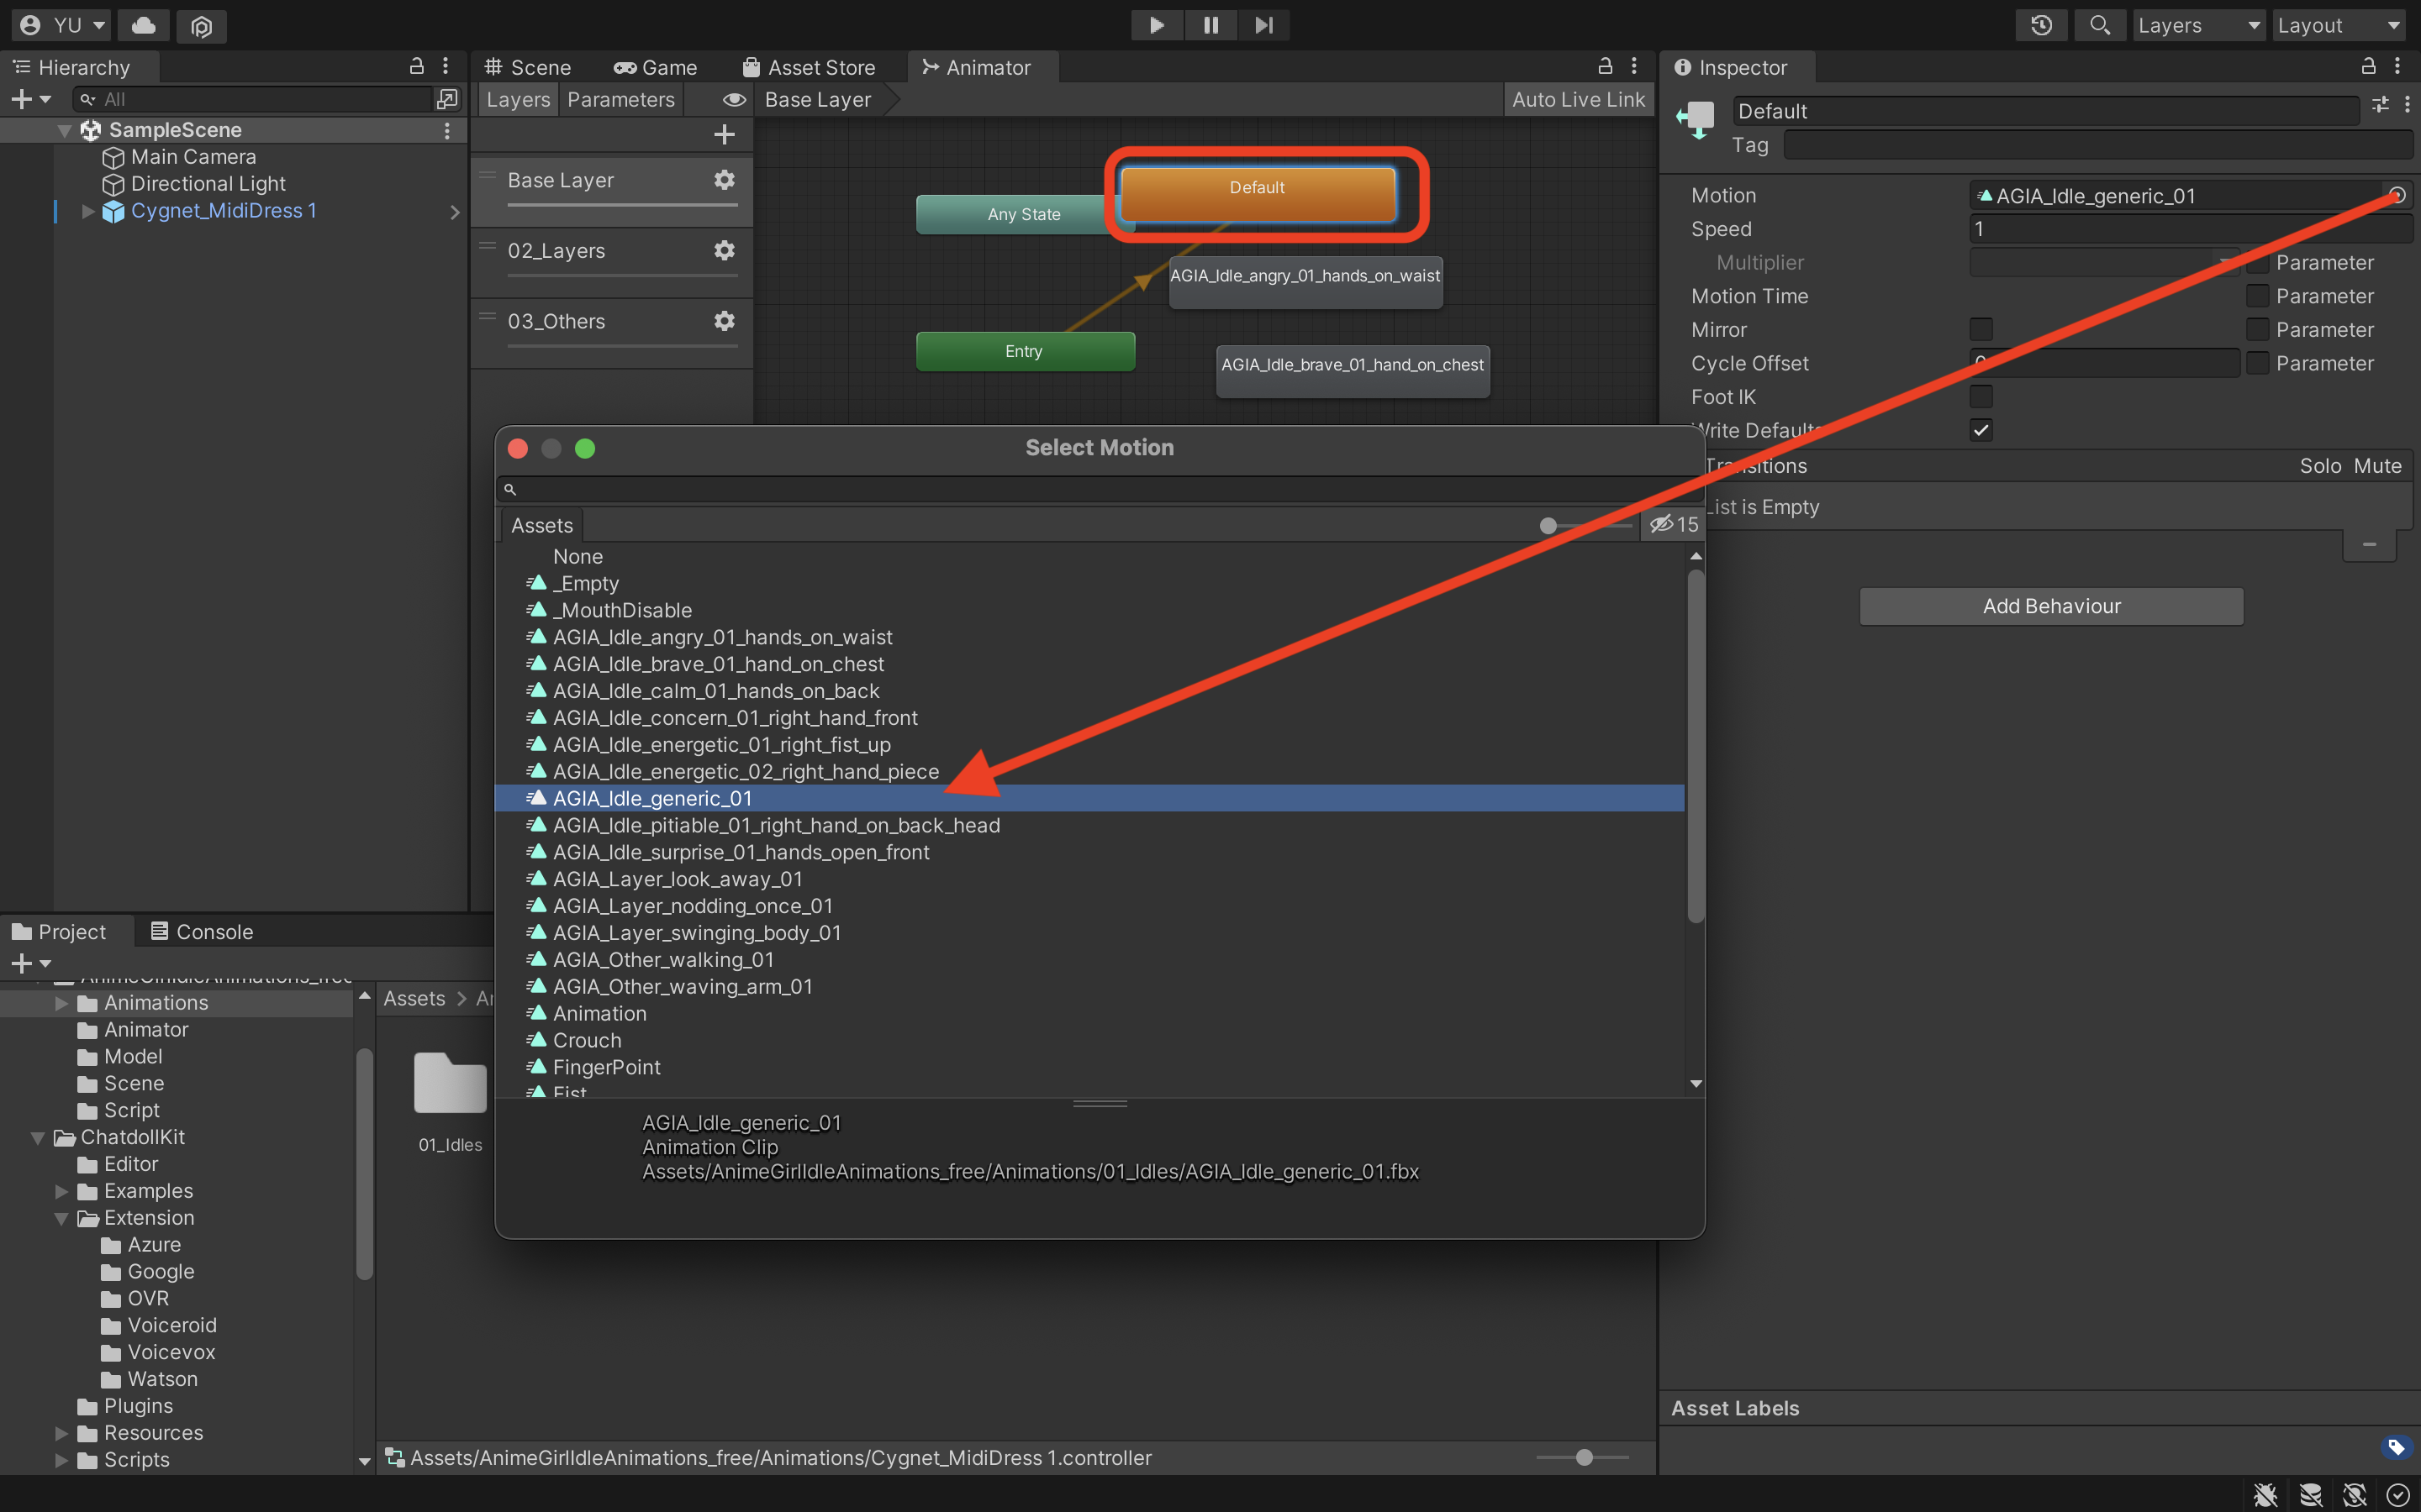Click the Add Behaviour button

click(2051, 606)
